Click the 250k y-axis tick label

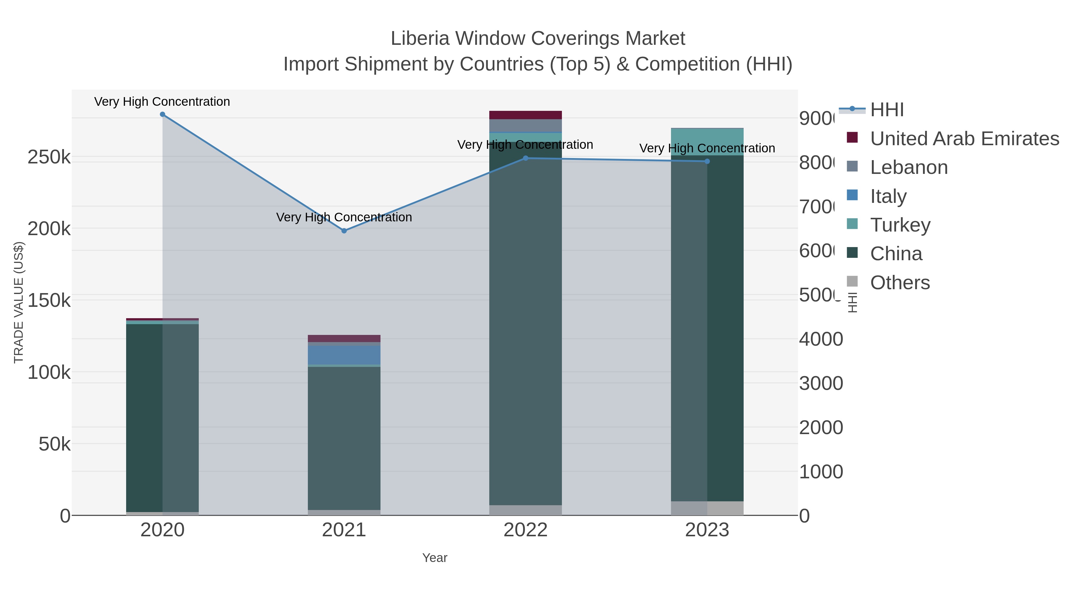[49, 157]
